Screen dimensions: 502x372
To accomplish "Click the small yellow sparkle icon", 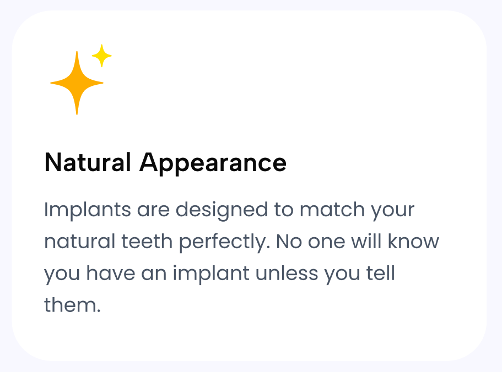I will [x=101, y=56].
